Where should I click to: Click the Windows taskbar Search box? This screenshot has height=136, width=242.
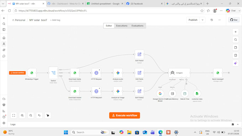click(90, 132)
